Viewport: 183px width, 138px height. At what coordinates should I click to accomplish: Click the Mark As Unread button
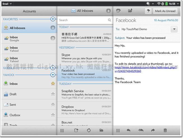pyautogui.click(x=165, y=11)
